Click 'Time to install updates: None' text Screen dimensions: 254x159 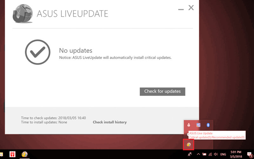pos(44,122)
